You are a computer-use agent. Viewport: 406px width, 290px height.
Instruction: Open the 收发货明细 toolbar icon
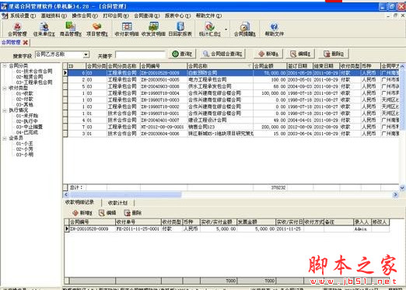tap(153, 30)
